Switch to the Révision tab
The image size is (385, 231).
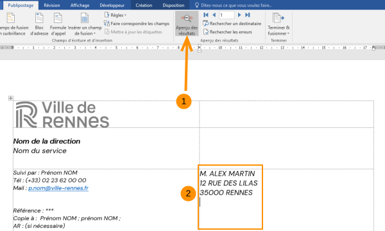tap(52, 5)
